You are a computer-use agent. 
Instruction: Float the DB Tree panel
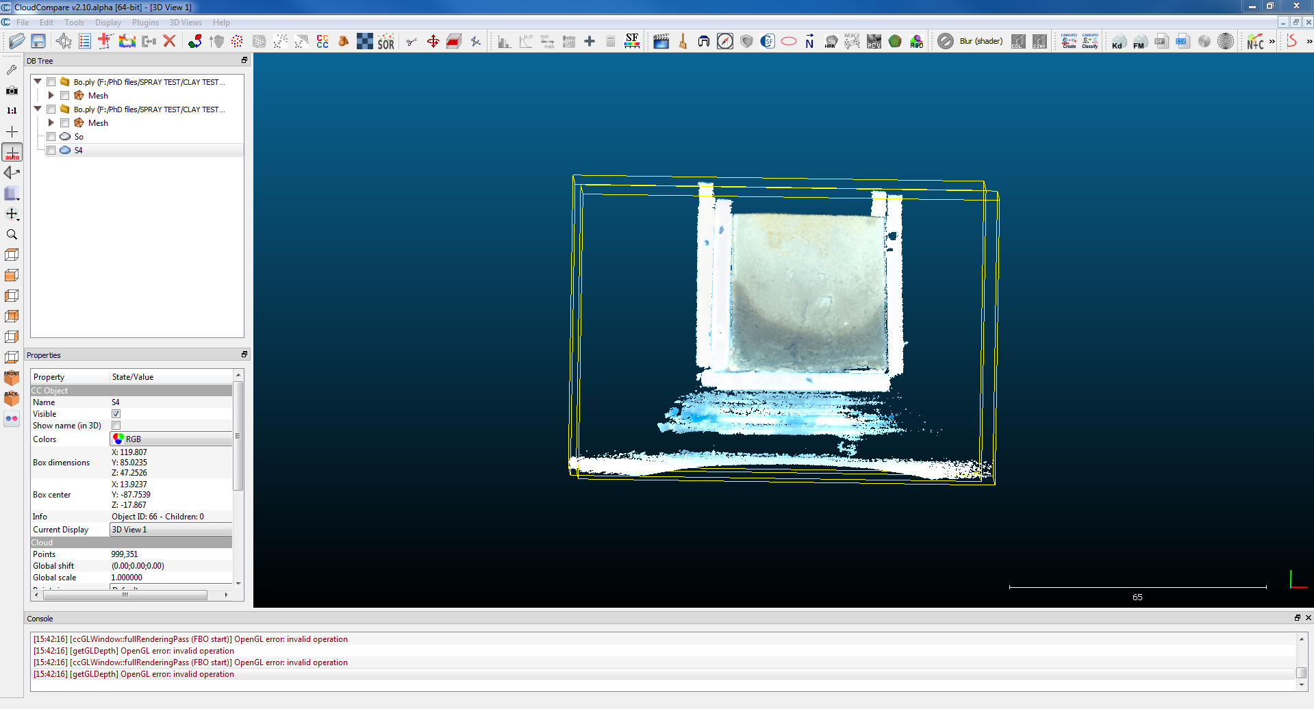coord(244,60)
